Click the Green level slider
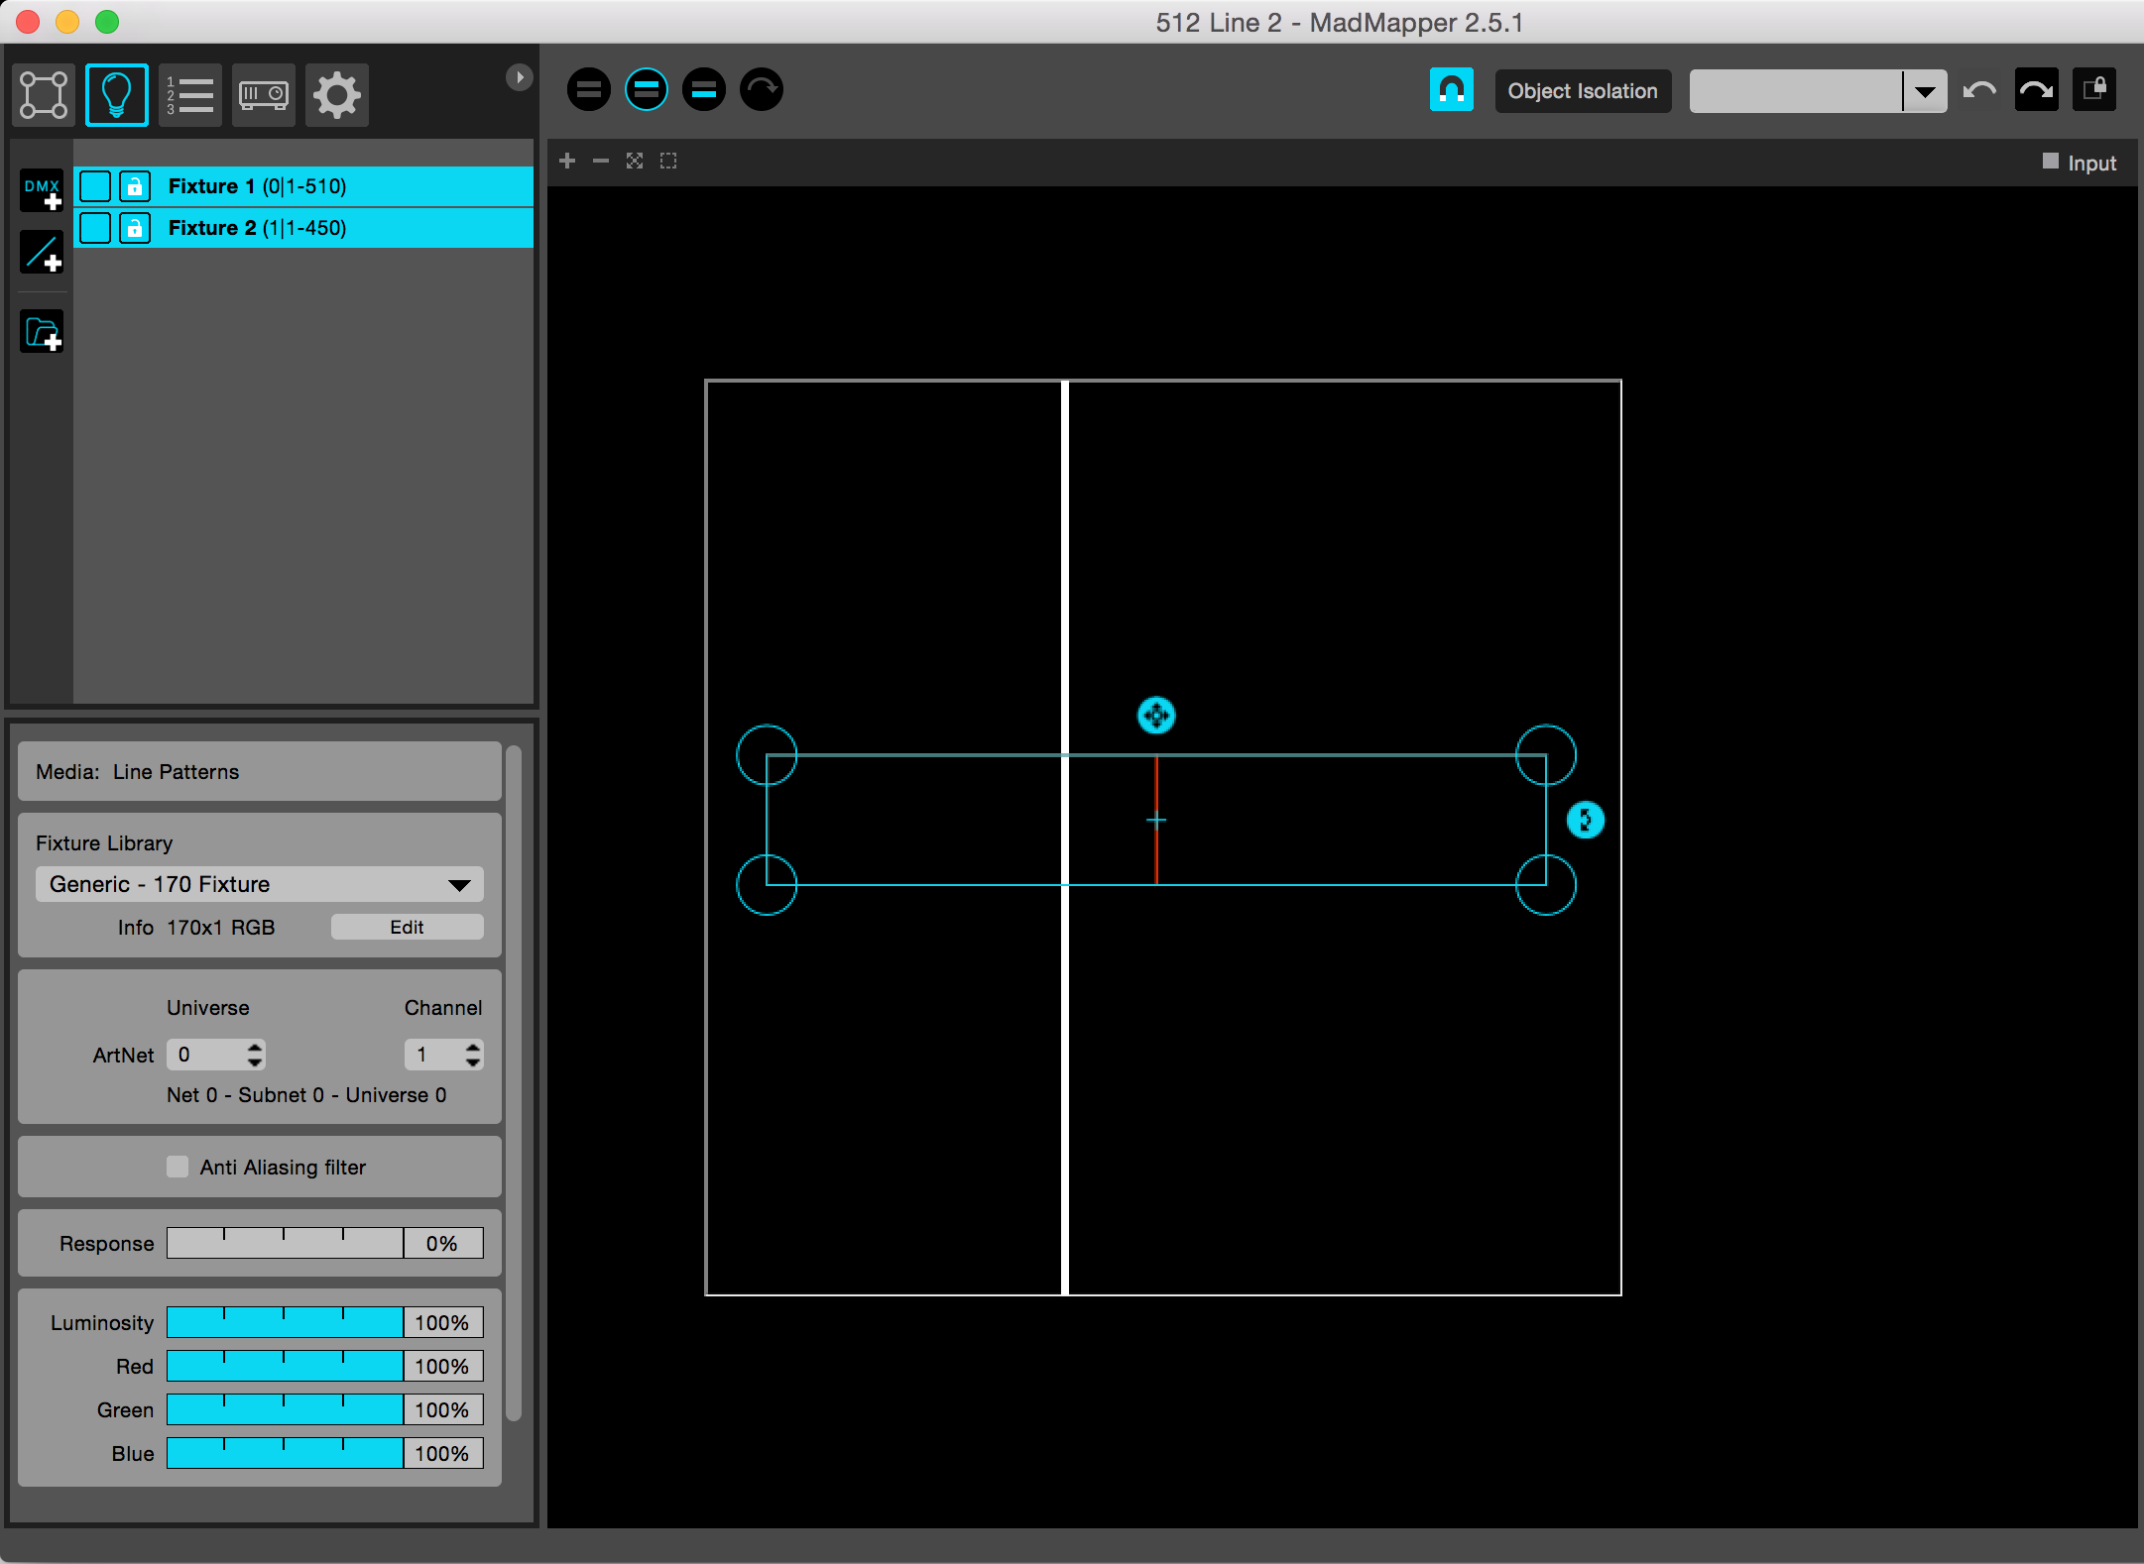The height and width of the screenshot is (1564, 2144). [x=285, y=1409]
